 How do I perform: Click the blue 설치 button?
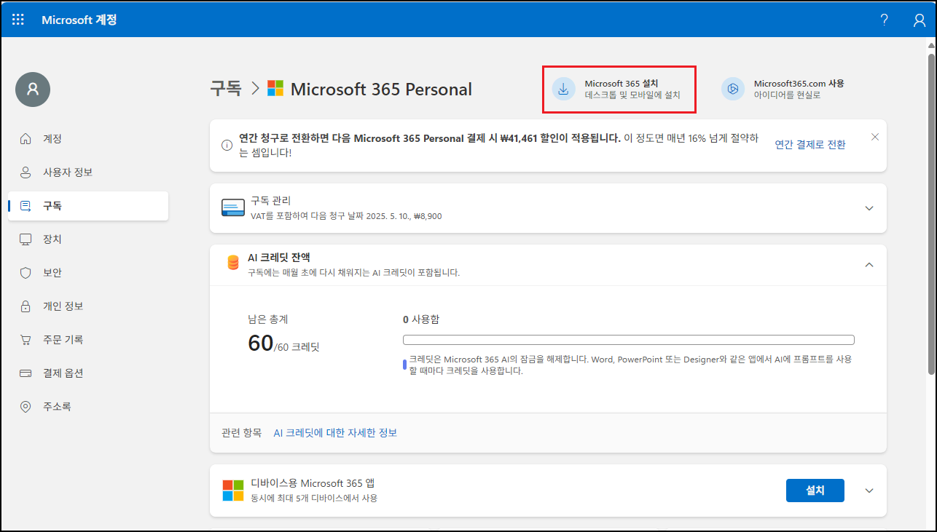[x=815, y=491]
